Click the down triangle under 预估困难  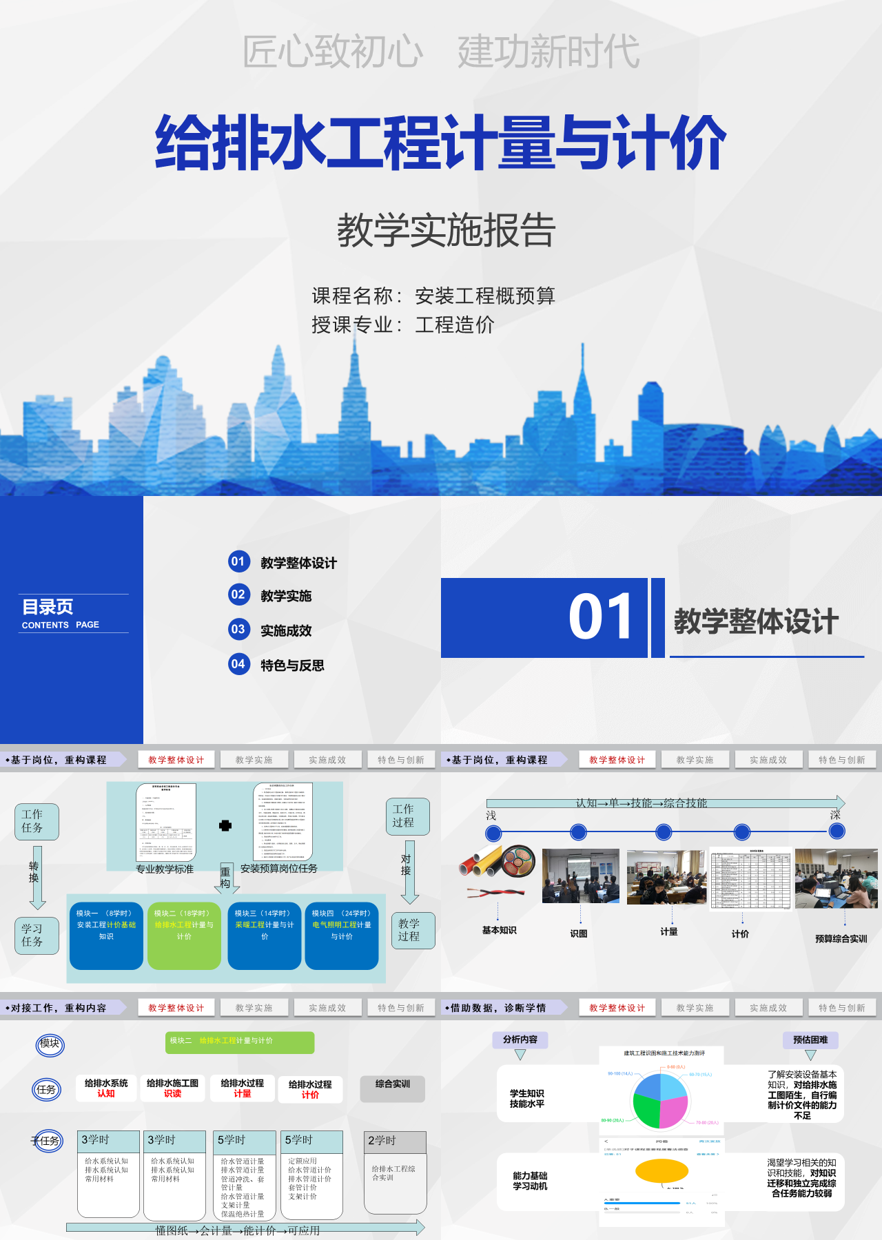pos(811,1055)
